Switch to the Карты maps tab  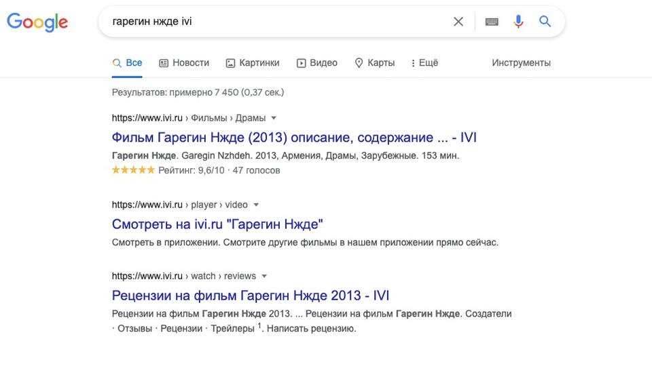tap(375, 62)
